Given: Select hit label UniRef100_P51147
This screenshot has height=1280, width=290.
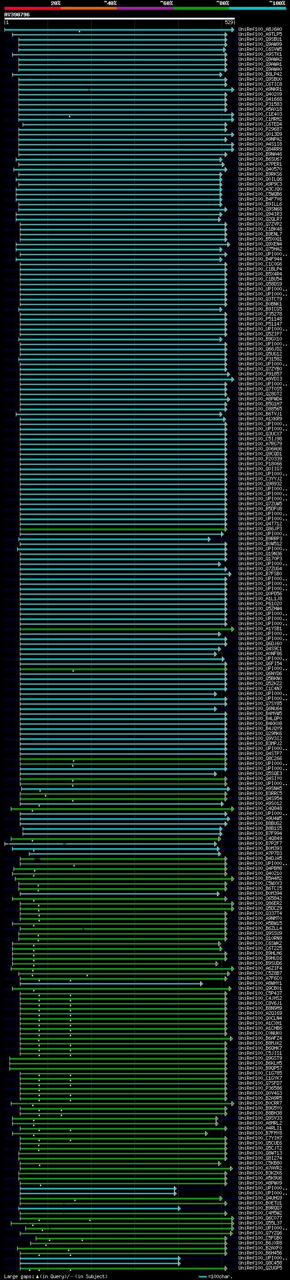Looking at the screenshot, I should click(260, 324).
